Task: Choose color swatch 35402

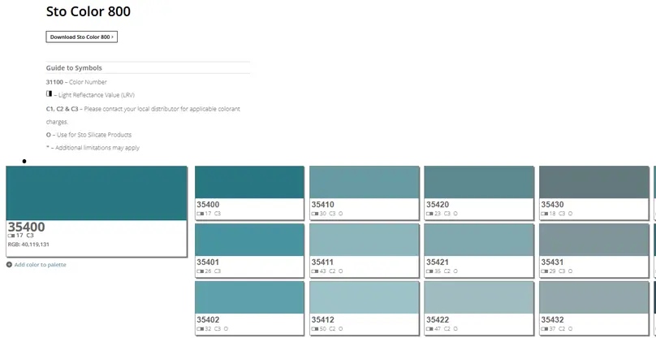Action: (x=249, y=297)
